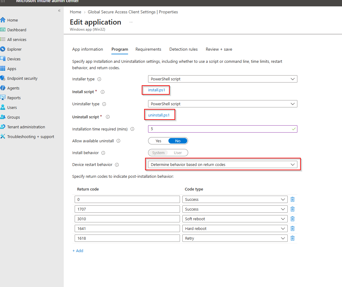This screenshot has height=287, width=342.
Task: Select the Program tab
Action: tap(120, 49)
